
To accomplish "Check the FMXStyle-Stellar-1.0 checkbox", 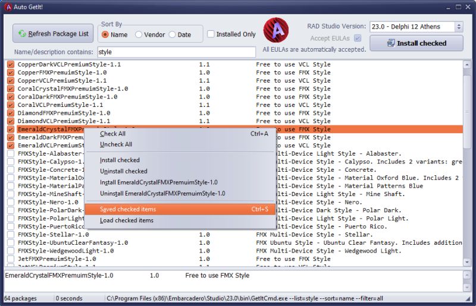I will click(11, 235).
